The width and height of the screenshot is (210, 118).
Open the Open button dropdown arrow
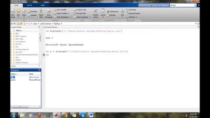24,17
